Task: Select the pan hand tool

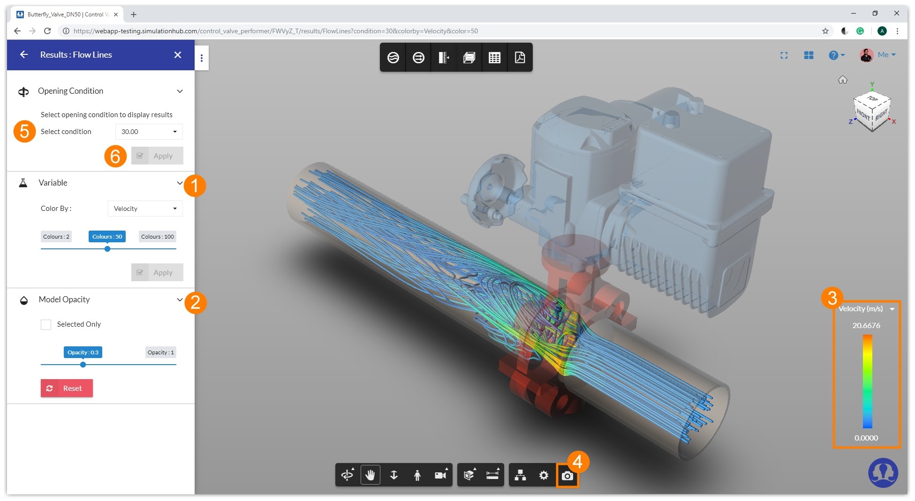Action: (371, 475)
